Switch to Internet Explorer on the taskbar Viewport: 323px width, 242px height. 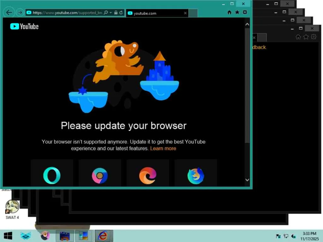103,236
